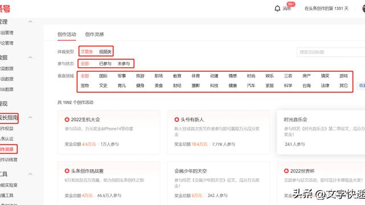Choose the 情感 field filter

tap(233, 76)
